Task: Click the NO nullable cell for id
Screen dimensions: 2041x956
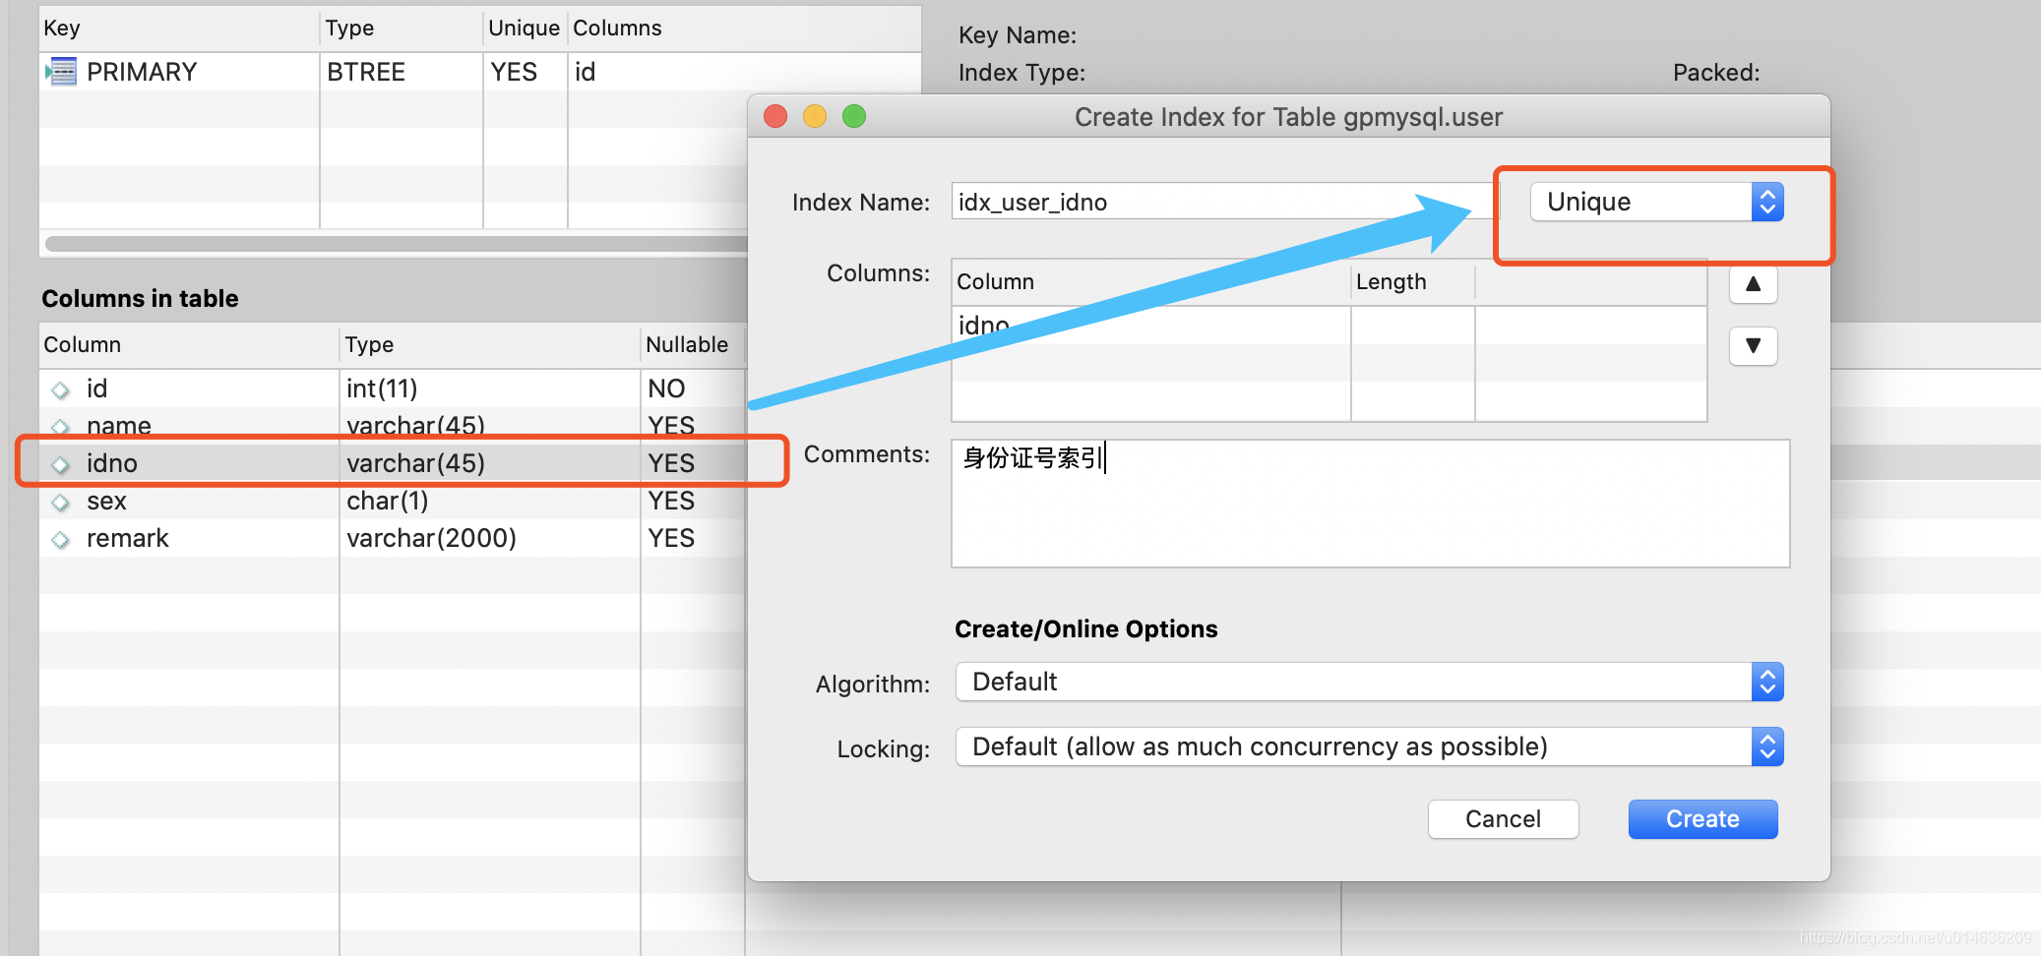Action: pos(692,388)
